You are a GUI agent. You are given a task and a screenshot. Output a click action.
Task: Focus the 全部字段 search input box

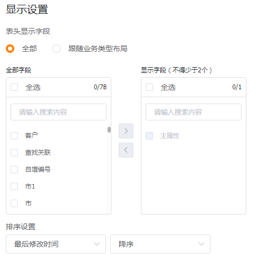(59, 112)
